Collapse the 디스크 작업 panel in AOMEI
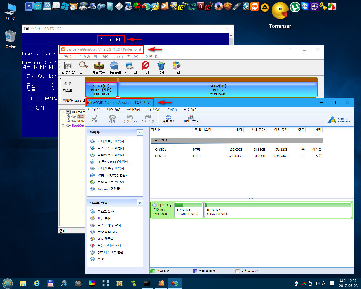The height and width of the screenshot is (289, 361). click(x=140, y=203)
